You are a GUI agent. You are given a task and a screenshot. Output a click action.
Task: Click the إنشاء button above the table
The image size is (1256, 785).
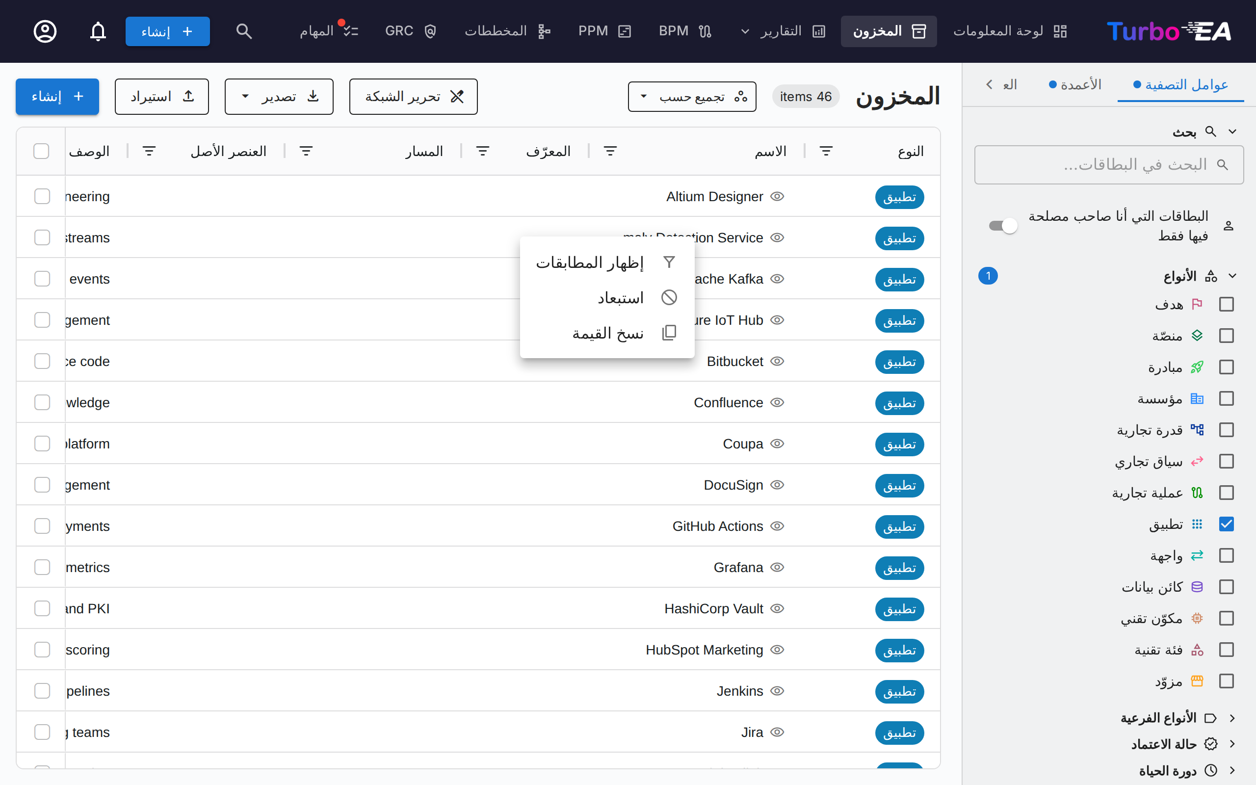tap(57, 97)
